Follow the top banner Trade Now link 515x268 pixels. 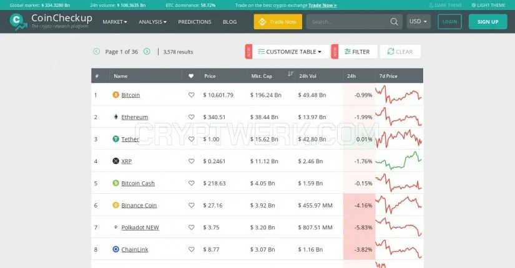tap(323, 5)
